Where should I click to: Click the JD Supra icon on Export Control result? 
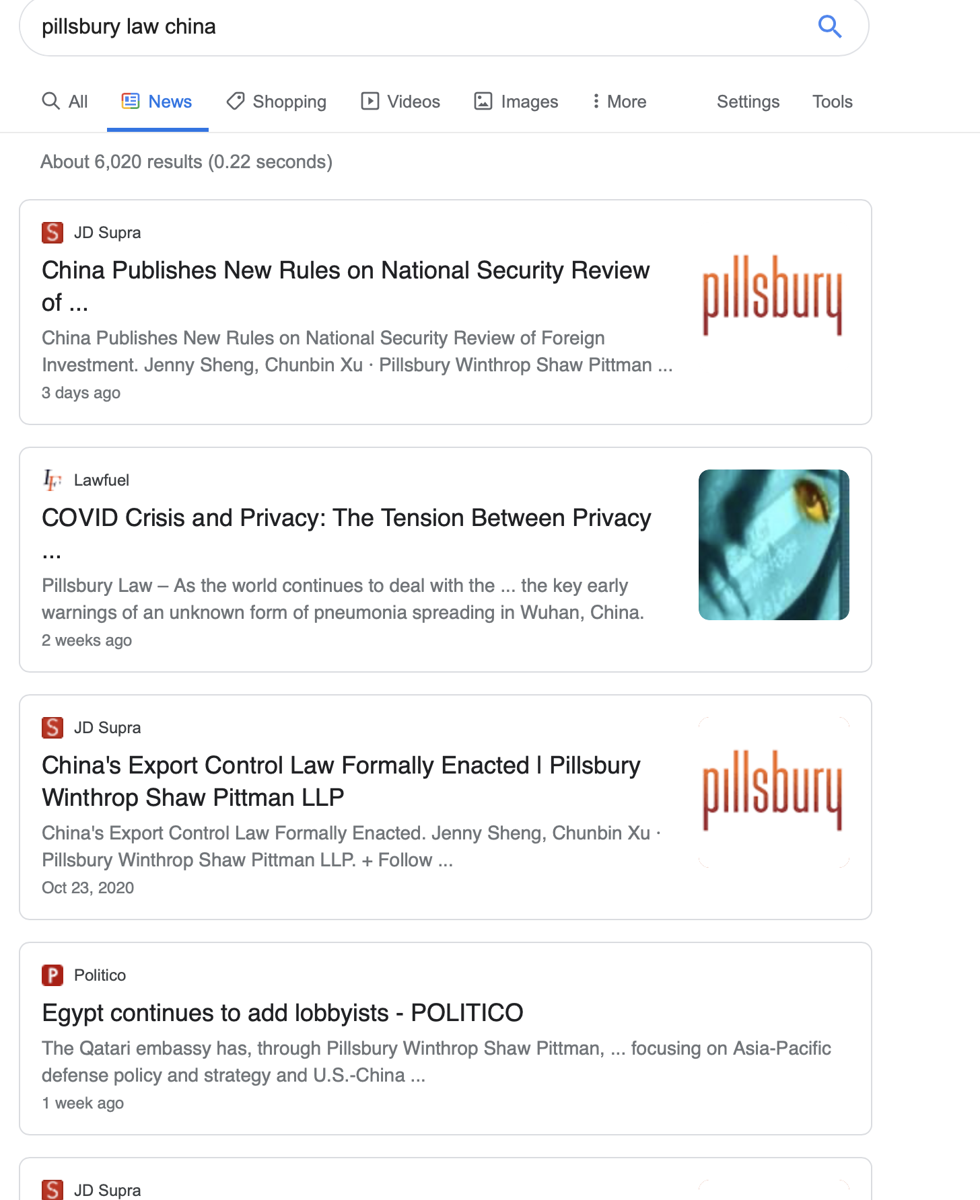tap(53, 728)
